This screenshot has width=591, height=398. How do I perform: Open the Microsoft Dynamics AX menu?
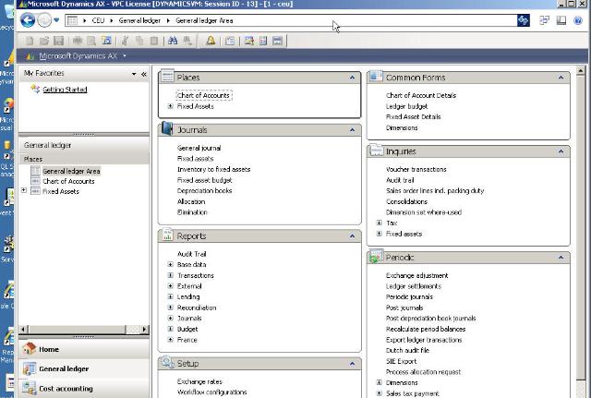pyautogui.click(x=78, y=56)
